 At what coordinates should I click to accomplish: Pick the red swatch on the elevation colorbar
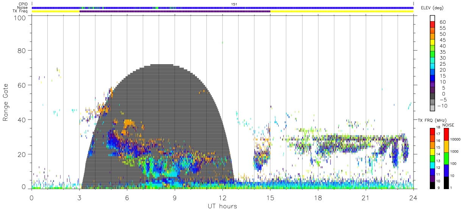point(432,24)
